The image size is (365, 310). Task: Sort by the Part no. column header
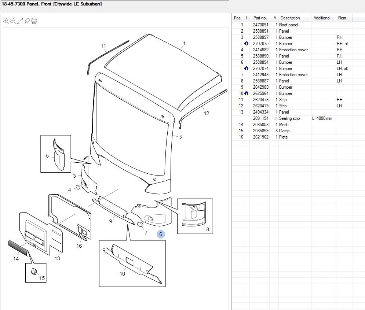pos(260,18)
